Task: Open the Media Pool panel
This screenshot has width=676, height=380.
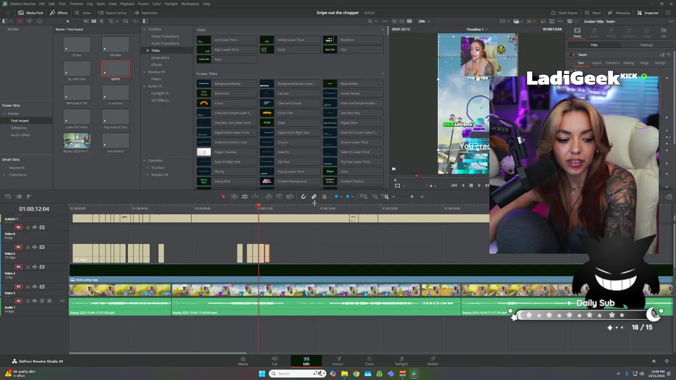Action: coord(31,13)
